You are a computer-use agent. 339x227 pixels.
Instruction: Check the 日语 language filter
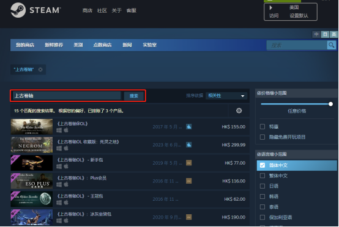point(263,186)
